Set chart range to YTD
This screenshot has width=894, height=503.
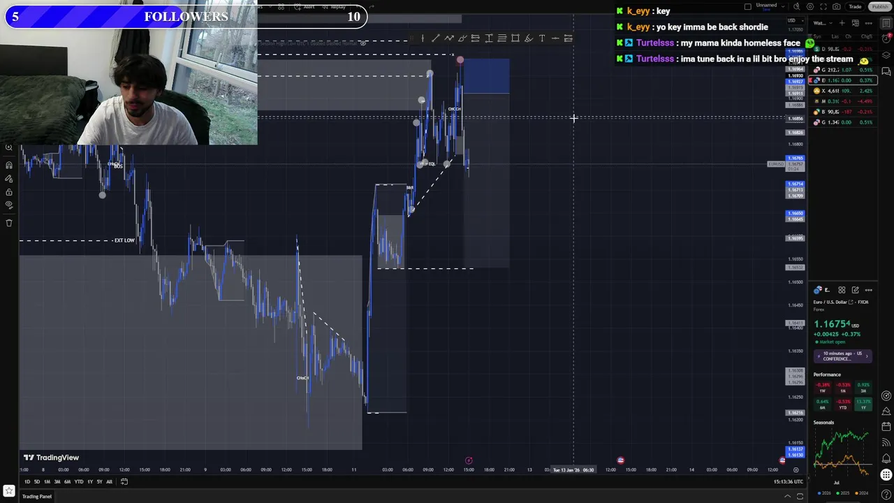pyautogui.click(x=79, y=481)
